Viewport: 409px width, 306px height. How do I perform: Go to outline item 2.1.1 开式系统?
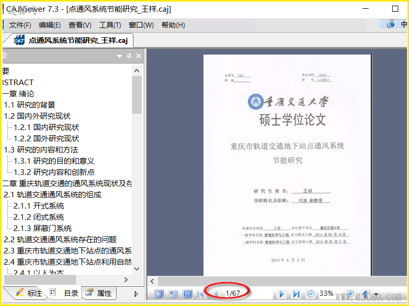point(39,206)
